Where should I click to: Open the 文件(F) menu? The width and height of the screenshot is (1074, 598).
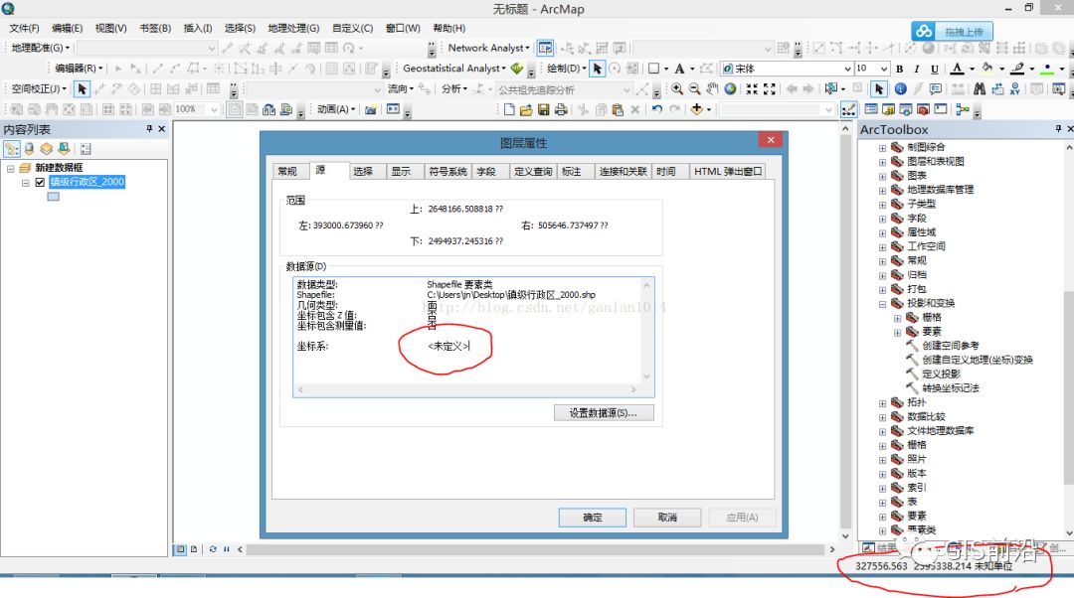pos(24,28)
